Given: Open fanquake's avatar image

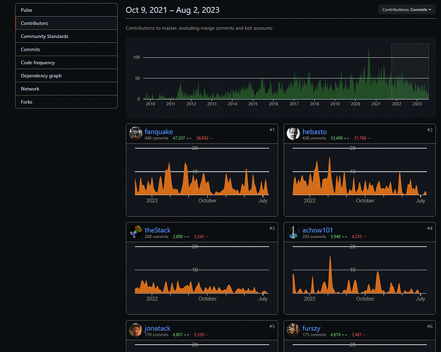Looking at the screenshot, I should (135, 133).
